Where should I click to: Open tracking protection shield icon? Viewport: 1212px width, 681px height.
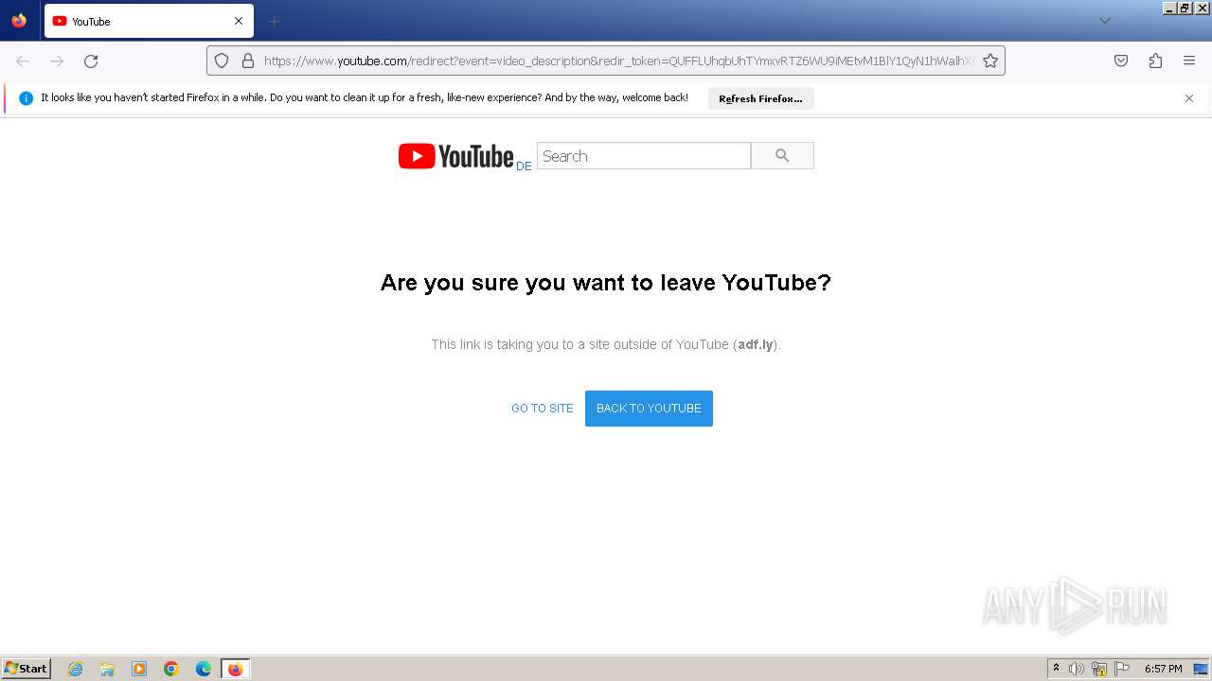pos(222,61)
